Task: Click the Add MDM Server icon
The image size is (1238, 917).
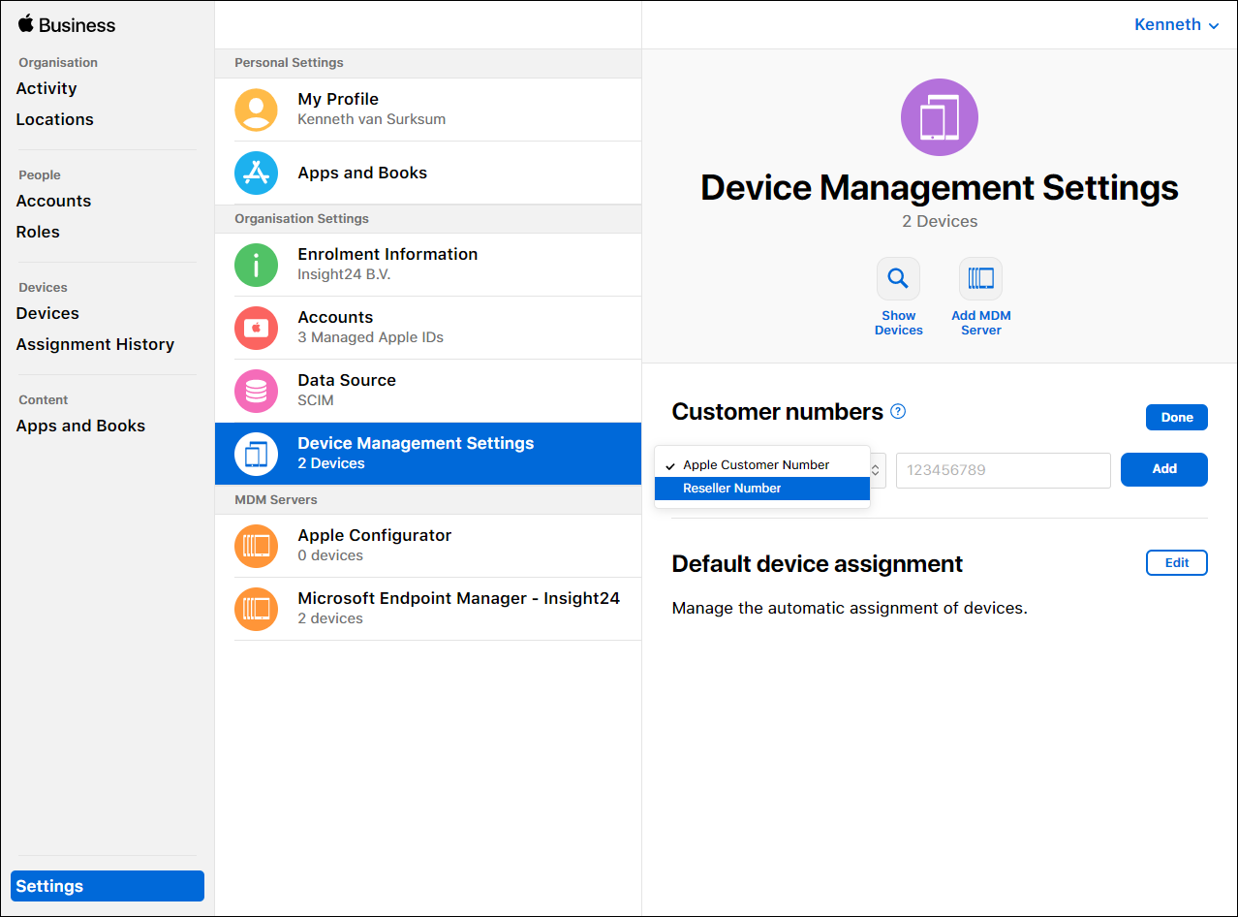Action: tap(981, 279)
